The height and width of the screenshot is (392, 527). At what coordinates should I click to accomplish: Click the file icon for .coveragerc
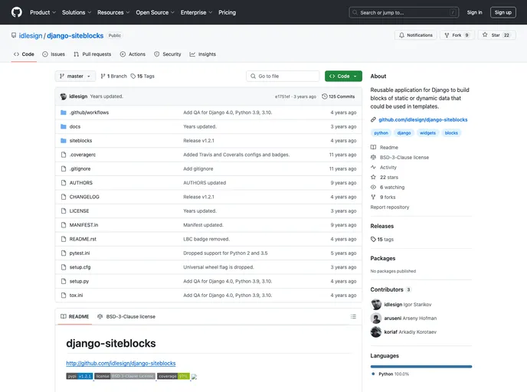point(63,155)
